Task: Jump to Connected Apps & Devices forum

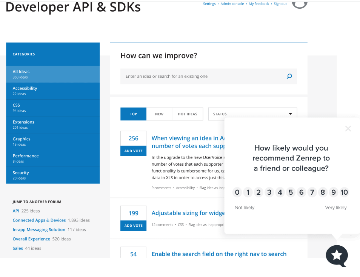Action: click(39, 220)
